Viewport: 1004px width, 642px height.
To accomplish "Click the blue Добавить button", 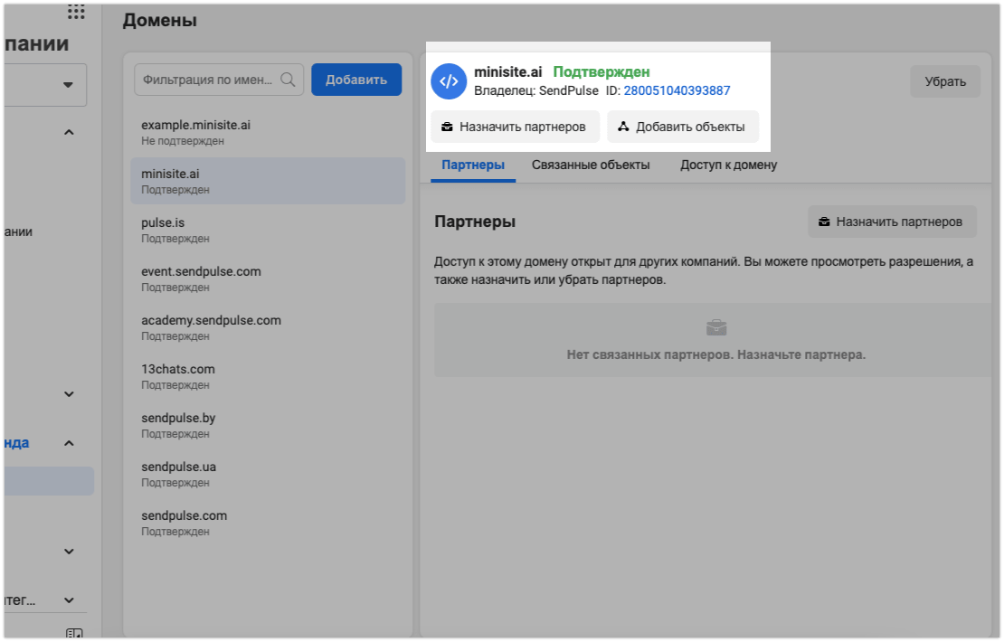I will (356, 80).
